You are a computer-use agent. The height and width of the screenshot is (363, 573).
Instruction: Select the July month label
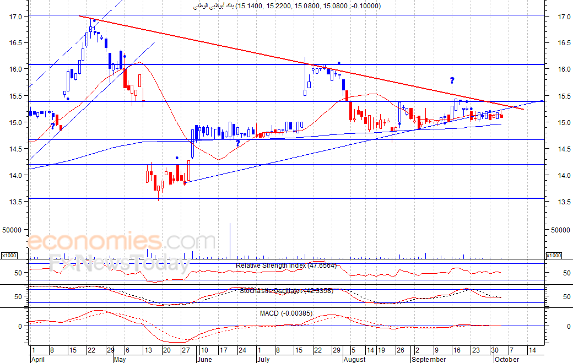coord(263,359)
